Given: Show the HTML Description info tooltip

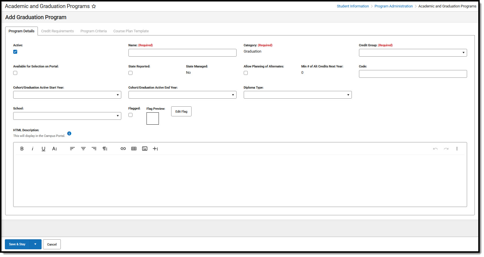Looking at the screenshot, I should (69, 134).
